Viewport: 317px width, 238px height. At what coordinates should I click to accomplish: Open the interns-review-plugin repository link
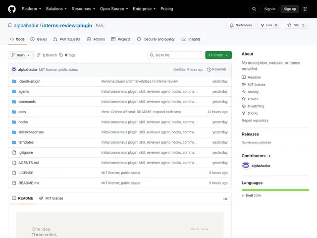coord(67,25)
